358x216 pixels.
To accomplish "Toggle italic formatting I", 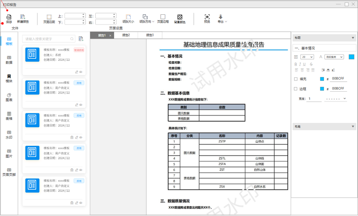I will (x=300, y=64).
